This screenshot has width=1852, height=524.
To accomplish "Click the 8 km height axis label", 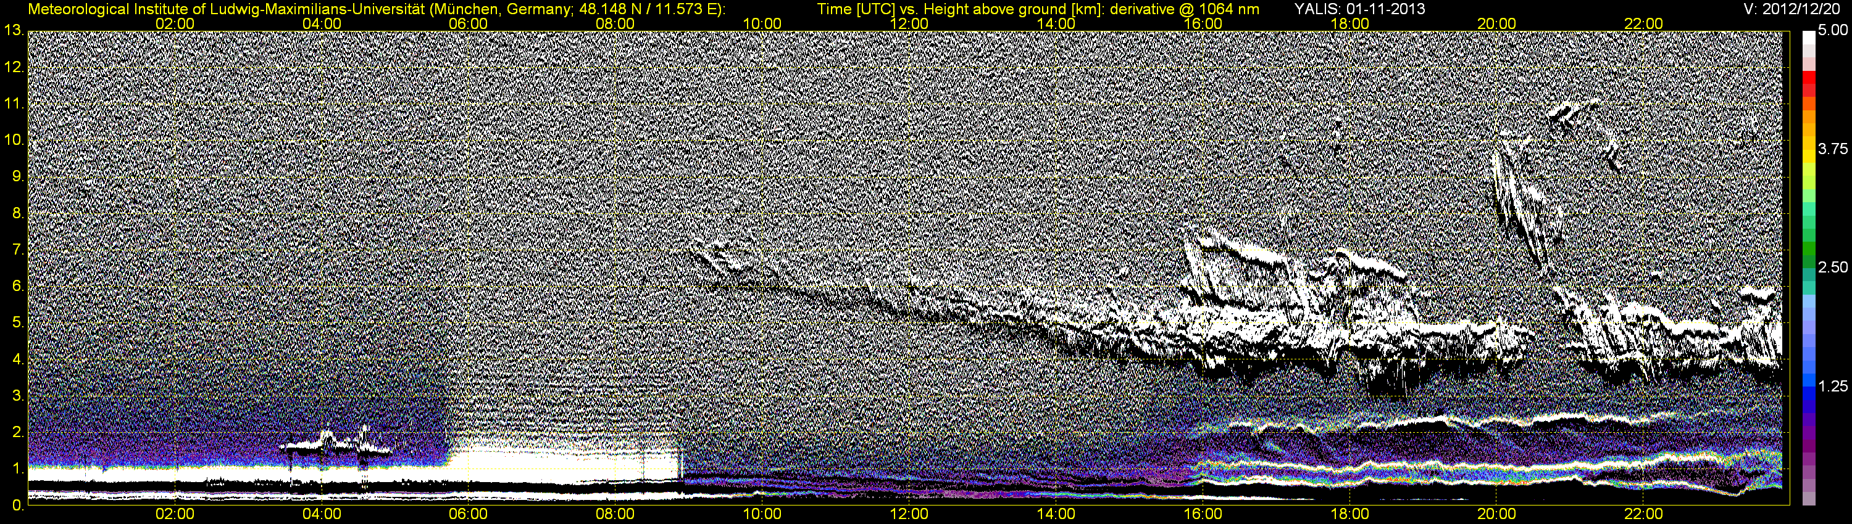I will tap(18, 213).
